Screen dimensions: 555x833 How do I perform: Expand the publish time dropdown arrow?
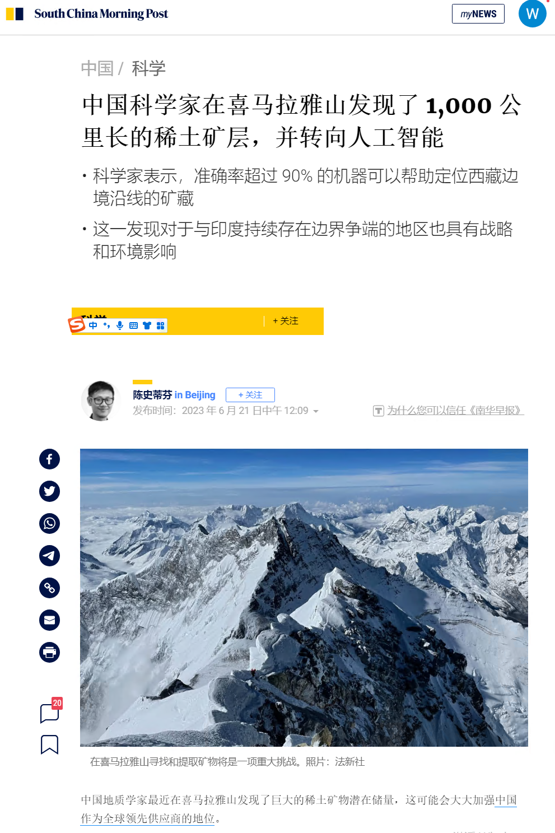316,411
